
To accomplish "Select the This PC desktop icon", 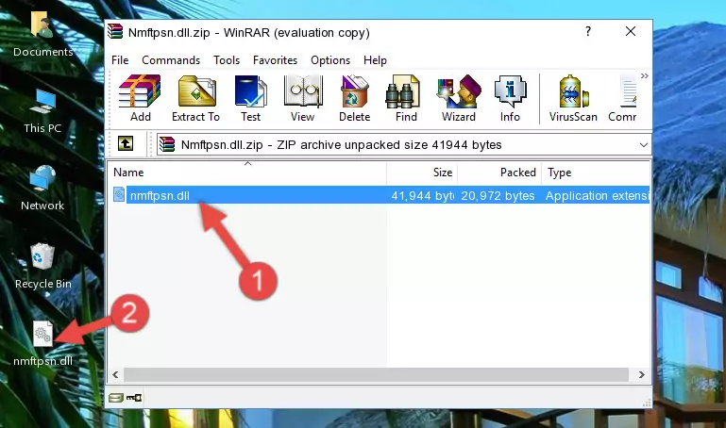I will point(42,111).
